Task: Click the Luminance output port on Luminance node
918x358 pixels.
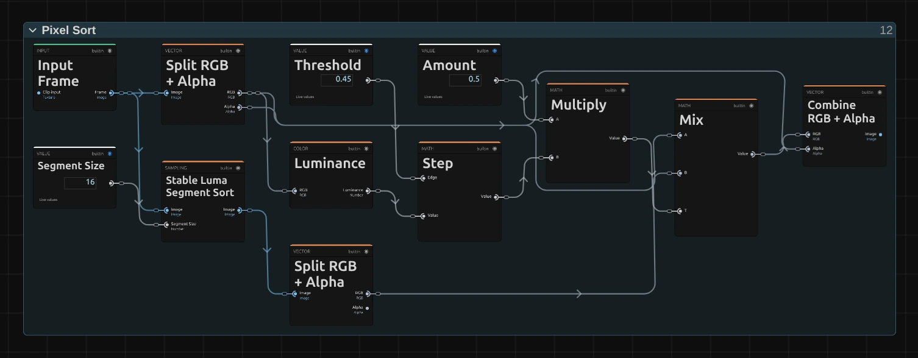Action: click(x=368, y=191)
